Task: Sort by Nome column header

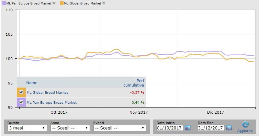Action: point(32,83)
